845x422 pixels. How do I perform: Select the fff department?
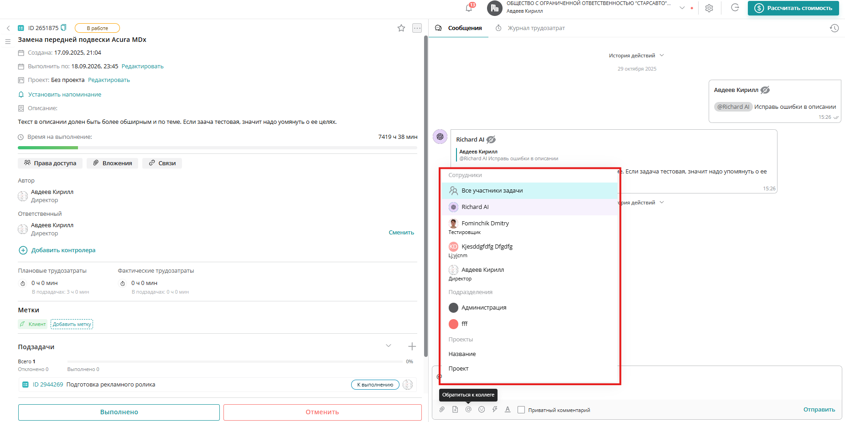(x=529, y=324)
